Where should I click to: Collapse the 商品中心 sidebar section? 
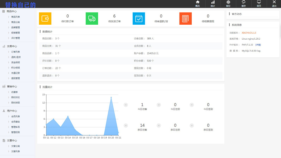click(x=11, y=11)
